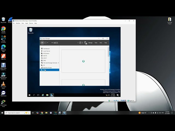This screenshot has height=131, width=175.
Task: Open Task View on the host taskbar
Action: point(33,113)
